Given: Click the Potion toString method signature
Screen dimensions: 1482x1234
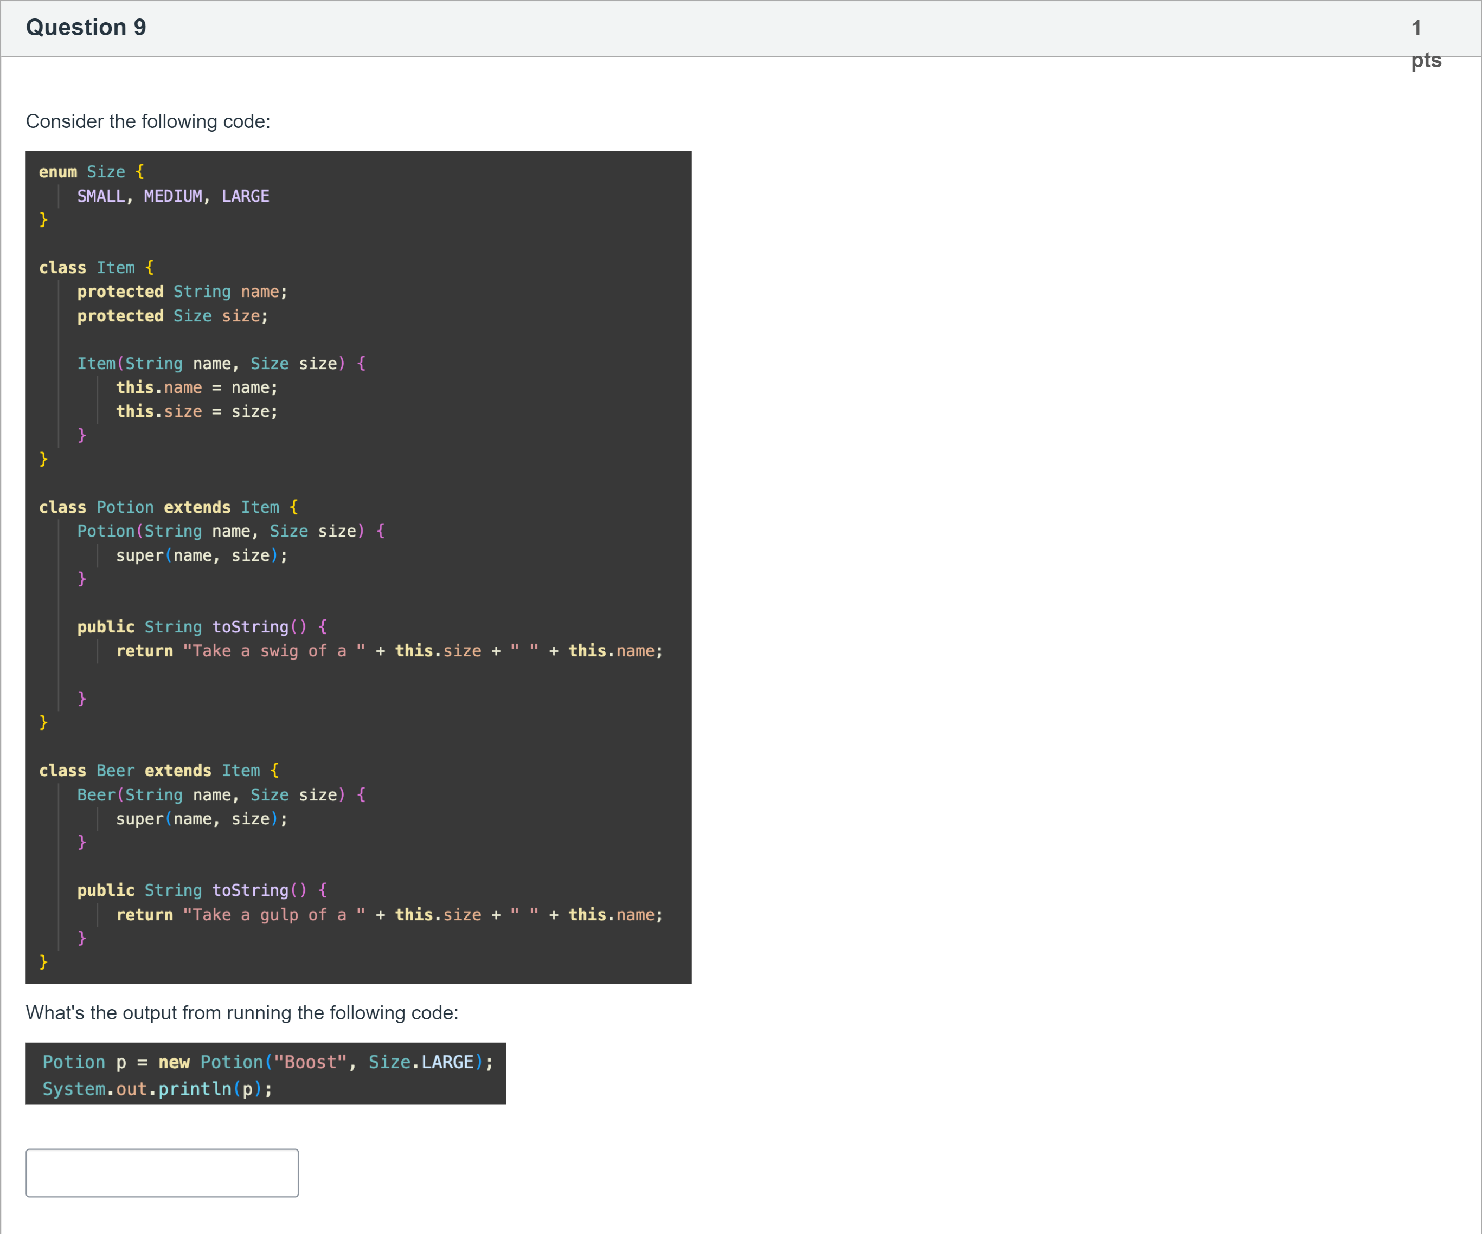Looking at the screenshot, I should click(202, 627).
